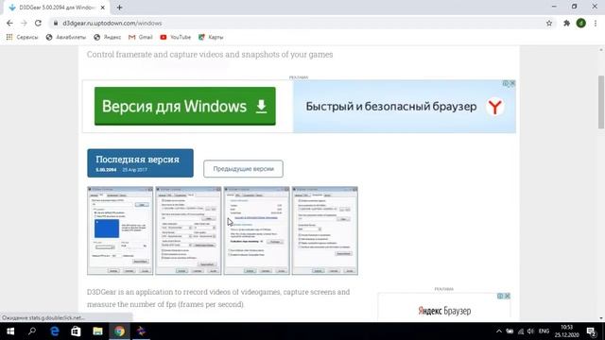This screenshot has width=605, height=340.
Task: Select the D3DGear 5.00.2094 tab
Action: 57,8
